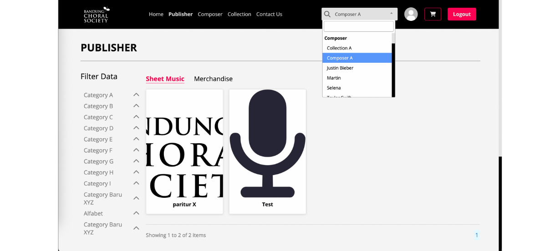The width and height of the screenshot is (560, 251).
Task: Pick Selena from the dropdown options
Action: tap(334, 88)
